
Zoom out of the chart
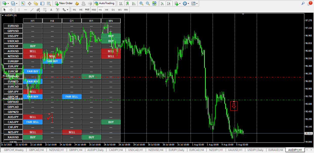[x=148, y=4]
